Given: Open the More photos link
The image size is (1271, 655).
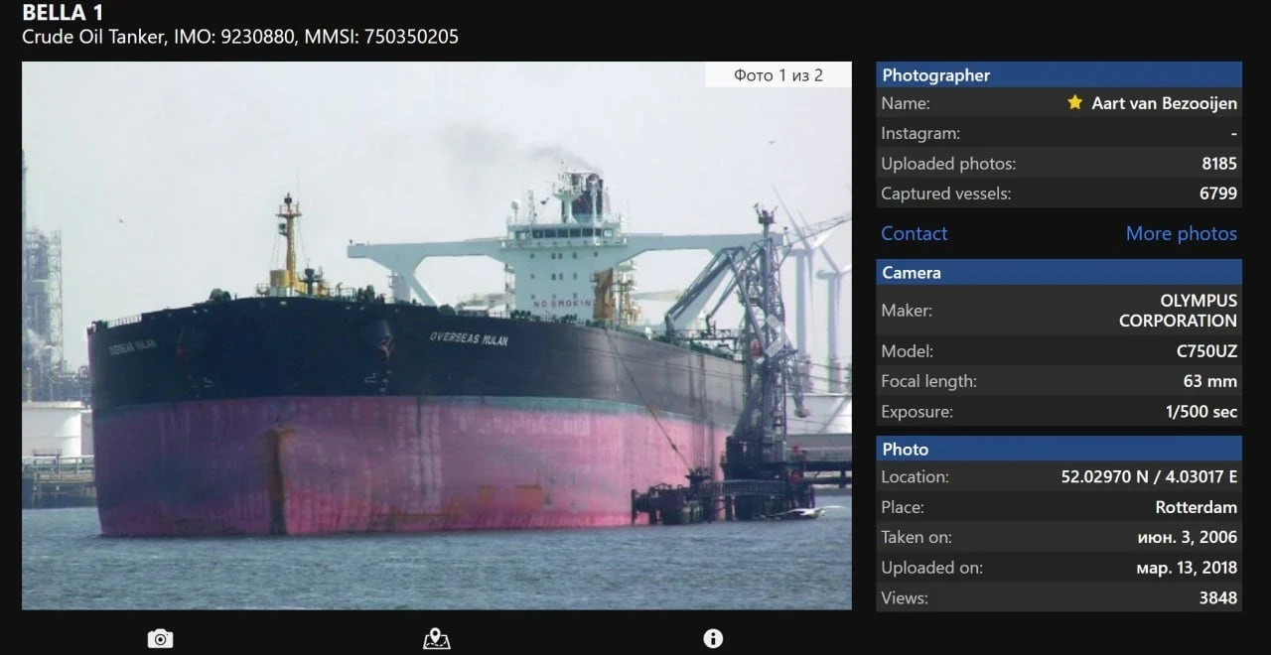Looking at the screenshot, I should (1181, 233).
